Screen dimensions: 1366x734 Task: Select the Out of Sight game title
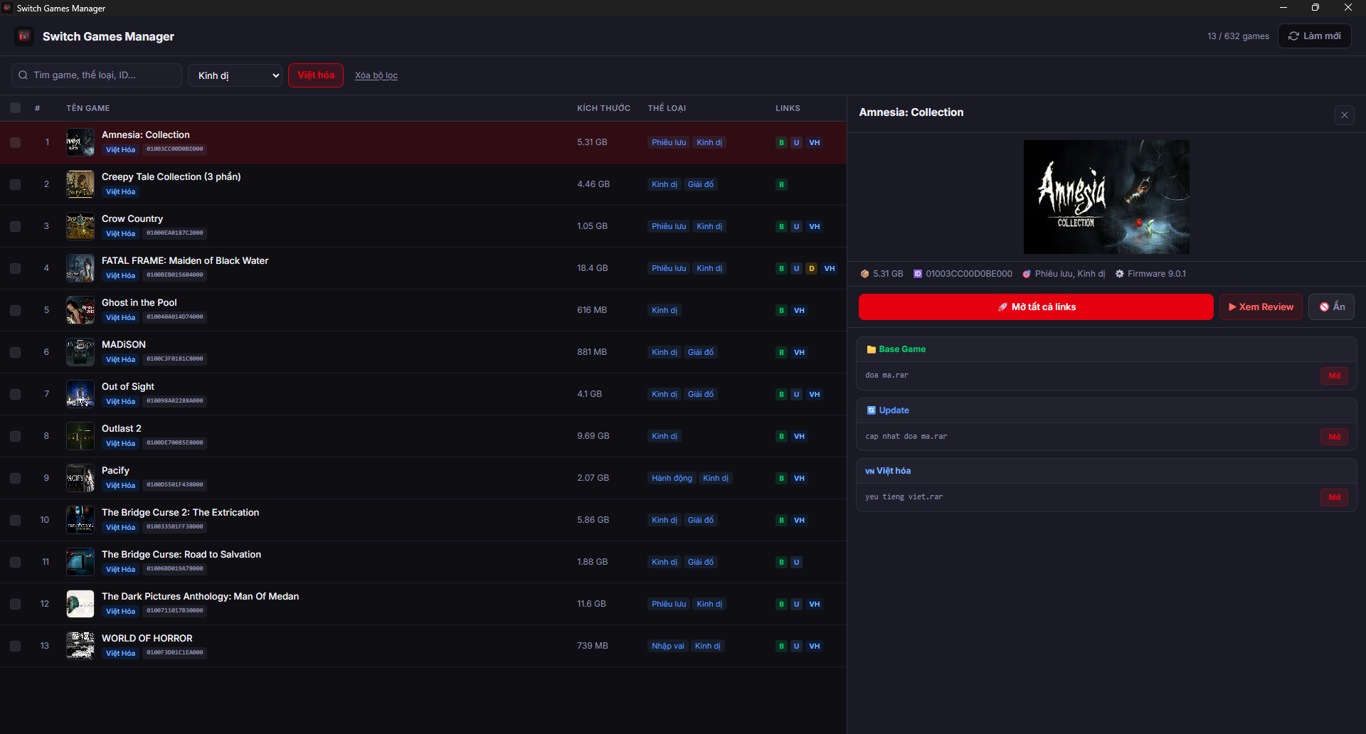pos(128,386)
